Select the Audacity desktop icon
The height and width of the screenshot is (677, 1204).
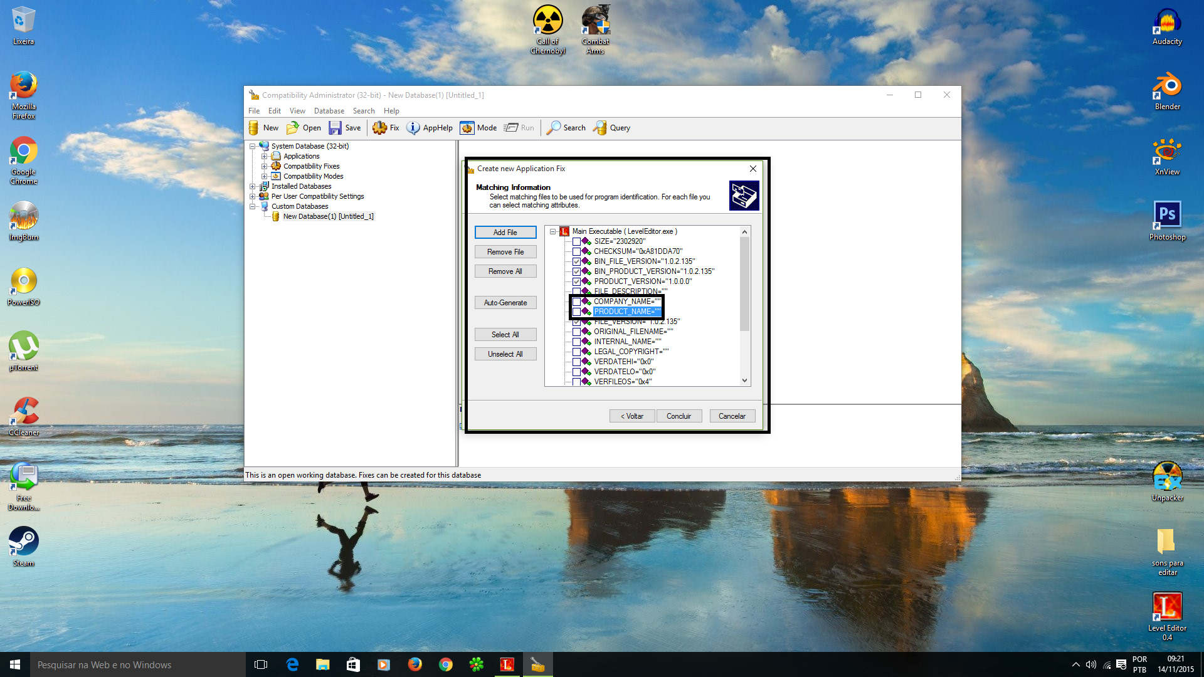tap(1167, 26)
